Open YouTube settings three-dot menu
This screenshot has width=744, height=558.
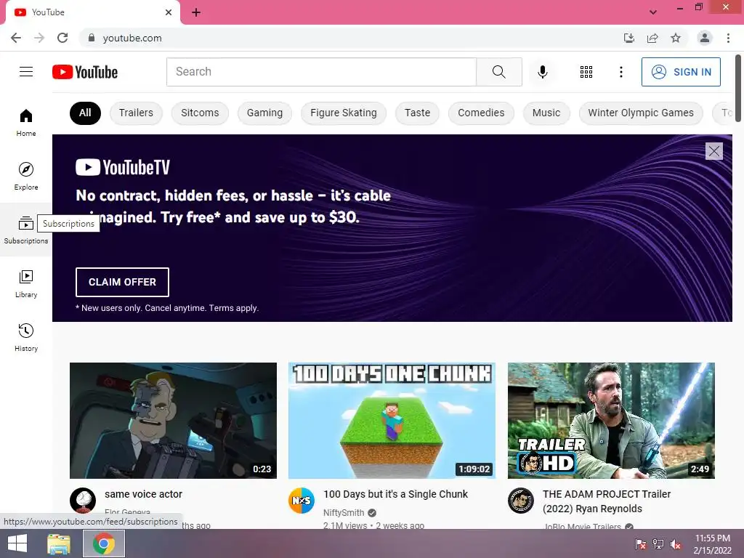620,72
